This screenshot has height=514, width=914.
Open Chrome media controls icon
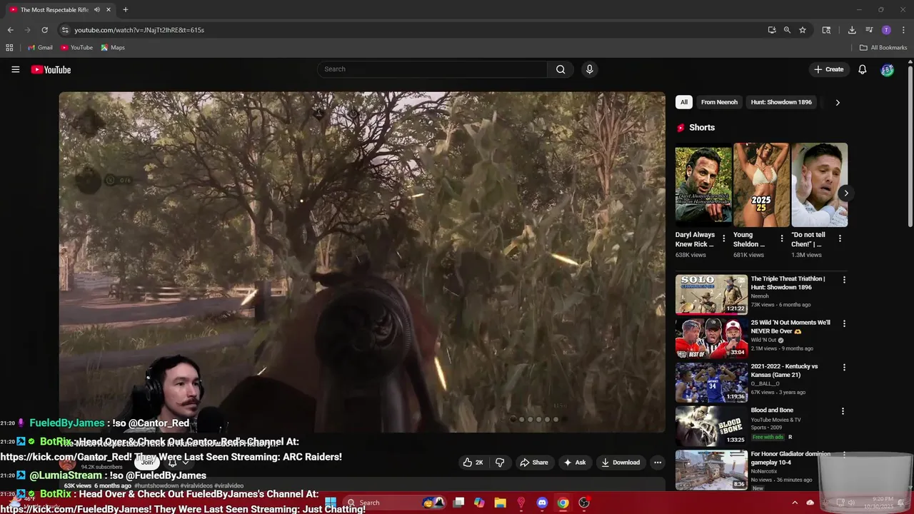(869, 30)
